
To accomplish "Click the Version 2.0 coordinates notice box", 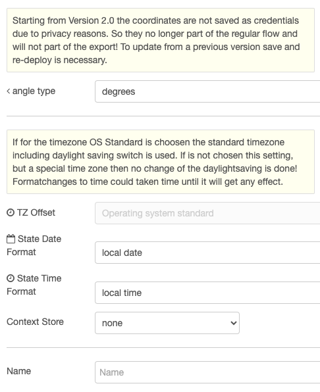I will click(x=161, y=40).
